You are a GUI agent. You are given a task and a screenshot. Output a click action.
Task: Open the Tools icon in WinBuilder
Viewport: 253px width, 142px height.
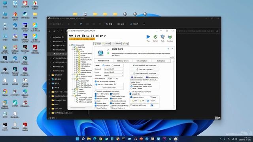point(162,37)
